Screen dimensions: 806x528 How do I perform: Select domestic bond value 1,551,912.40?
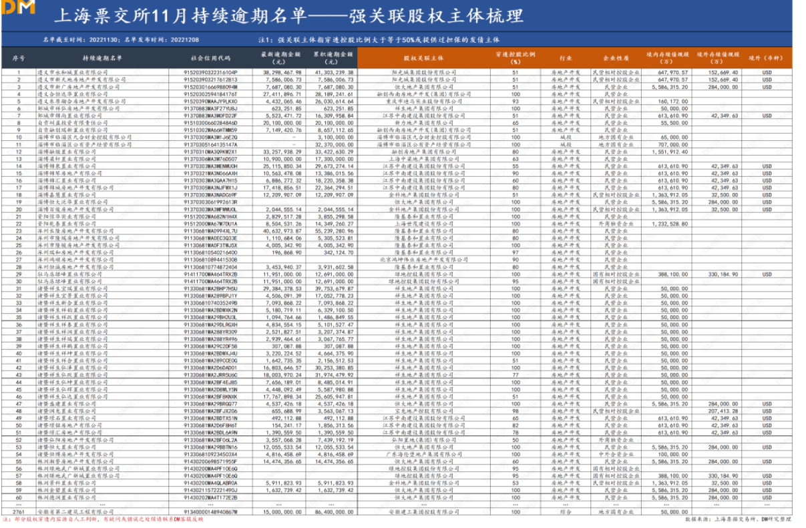click(x=671, y=152)
